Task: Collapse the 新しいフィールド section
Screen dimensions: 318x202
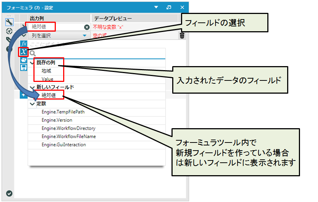Action: 32,87
